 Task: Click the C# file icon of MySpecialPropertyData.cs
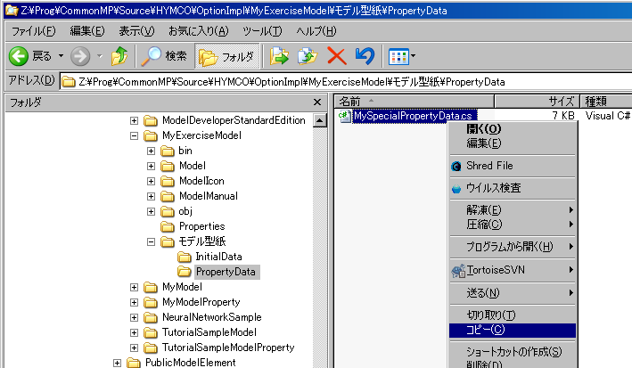pos(344,116)
